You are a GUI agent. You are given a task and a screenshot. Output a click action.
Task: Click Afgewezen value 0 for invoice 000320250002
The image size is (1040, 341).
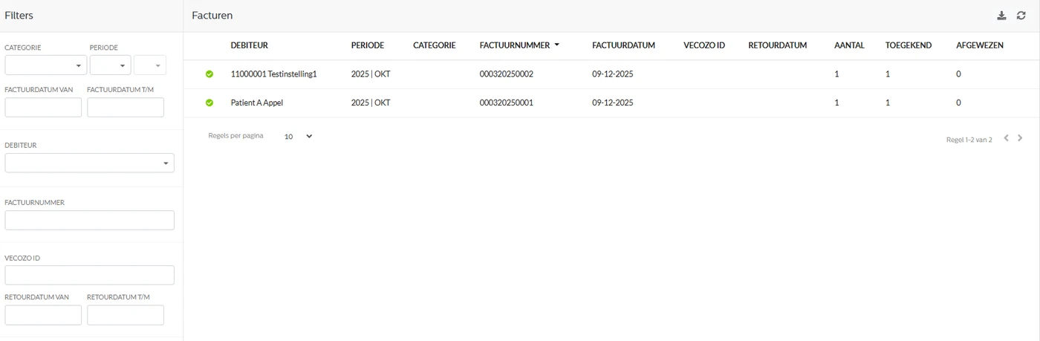point(958,74)
